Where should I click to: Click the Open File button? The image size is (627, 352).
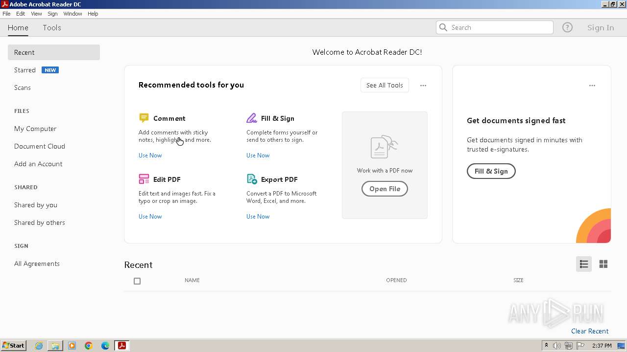coord(385,189)
